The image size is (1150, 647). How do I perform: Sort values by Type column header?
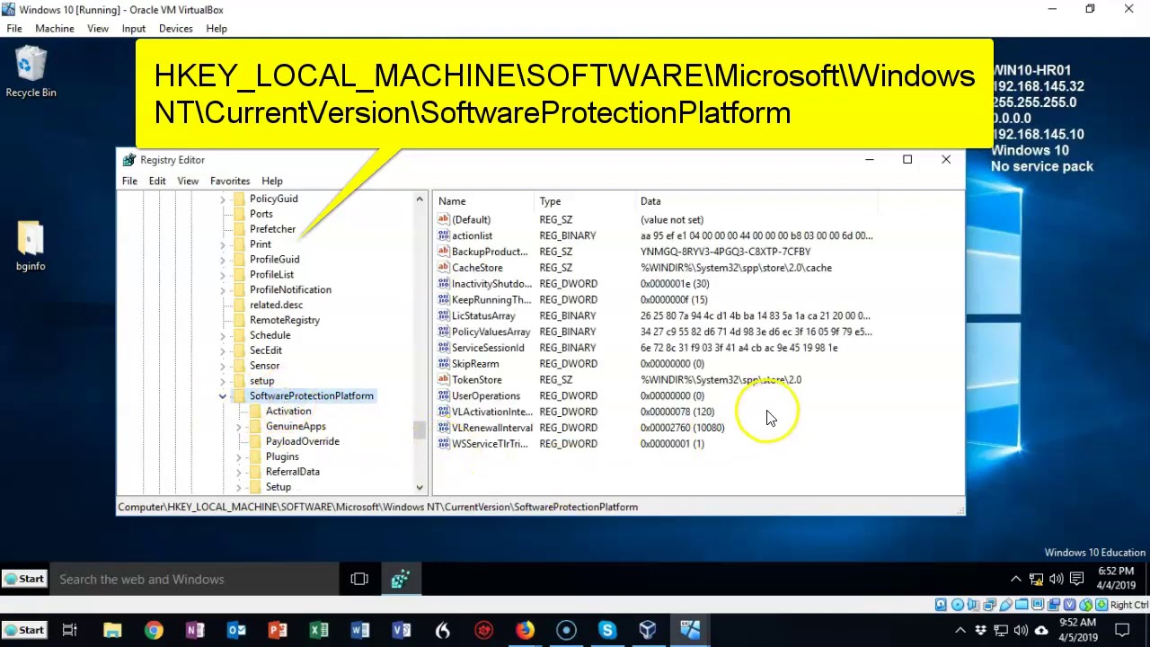[x=586, y=201]
